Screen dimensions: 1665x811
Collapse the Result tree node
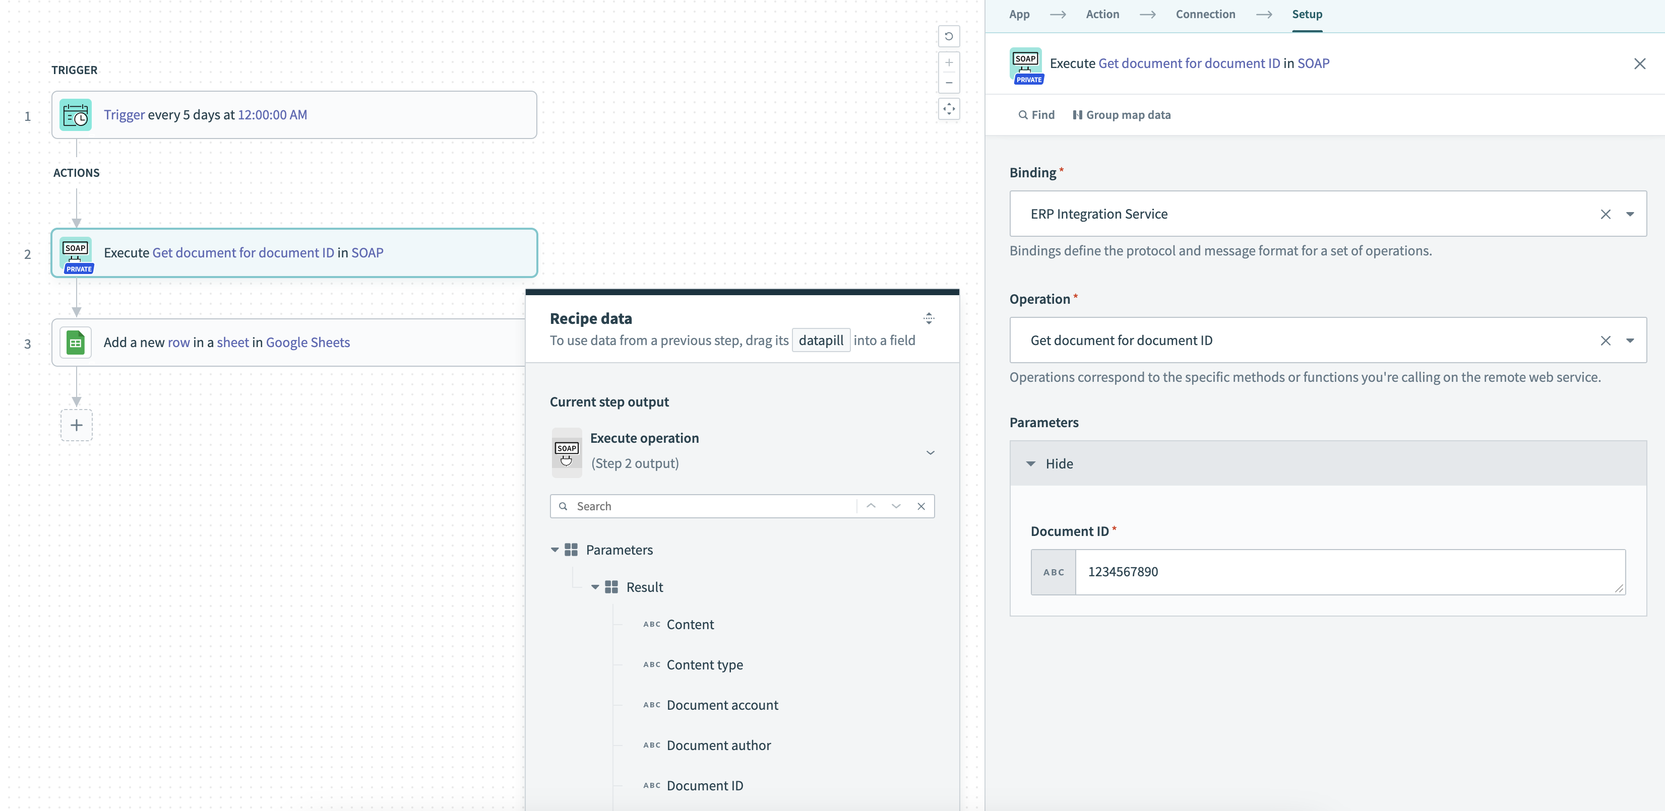pos(595,587)
